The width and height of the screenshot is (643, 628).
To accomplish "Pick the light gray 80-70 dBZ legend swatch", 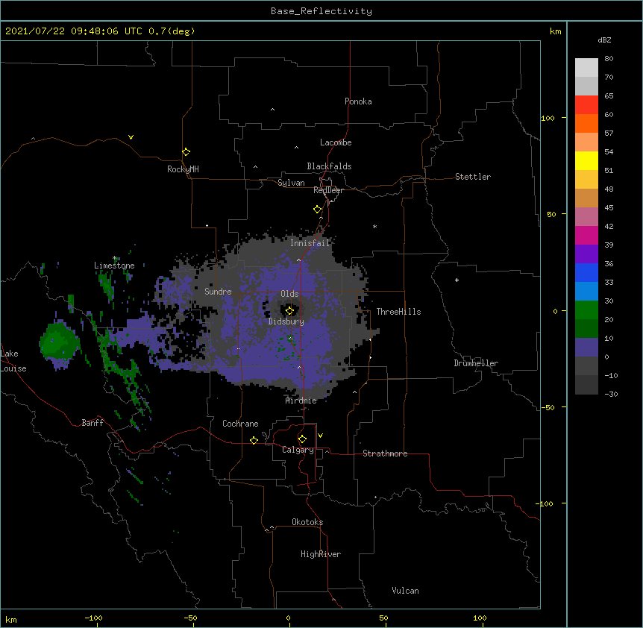I will tap(586, 67).
